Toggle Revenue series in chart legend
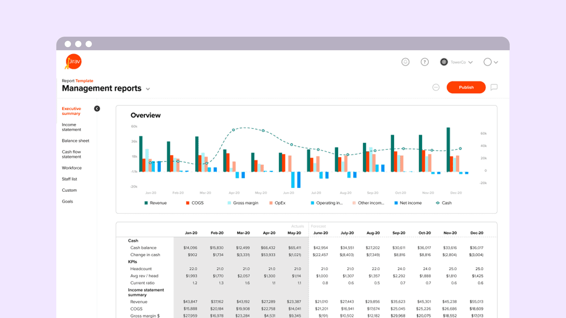 (x=155, y=203)
